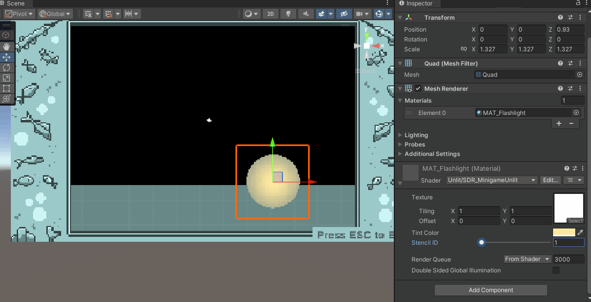The height and width of the screenshot is (302, 591).
Task: Open Mesh Renderer more-options menu
Action: tap(580, 88)
